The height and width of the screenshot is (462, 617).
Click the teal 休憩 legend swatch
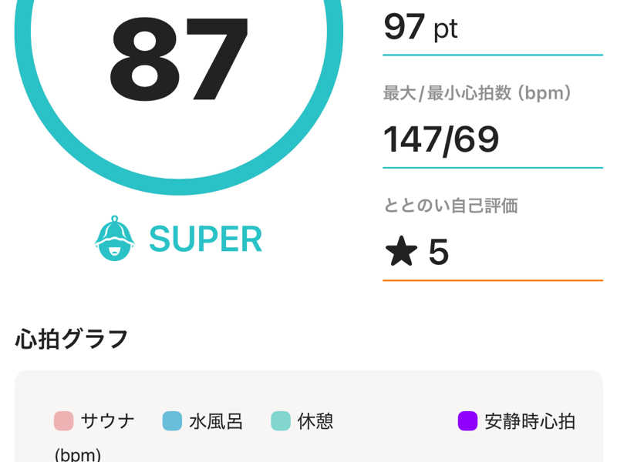click(x=280, y=421)
